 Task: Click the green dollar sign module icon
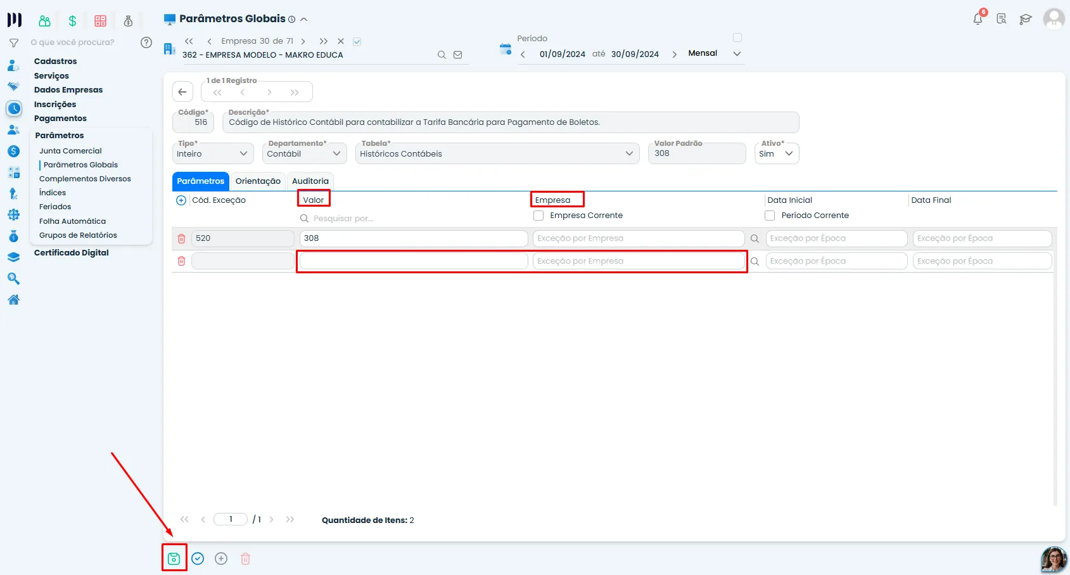pos(73,21)
